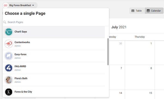Click the Calendar view grid icon
The image size is (164, 99).
(x=148, y=11)
